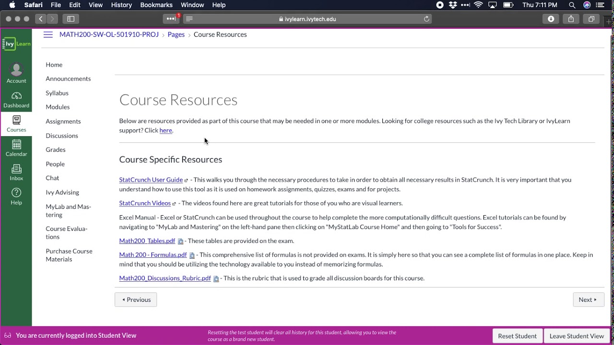The height and width of the screenshot is (345, 614).
Task: Click Leave Student View button
Action: tap(577, 336)
